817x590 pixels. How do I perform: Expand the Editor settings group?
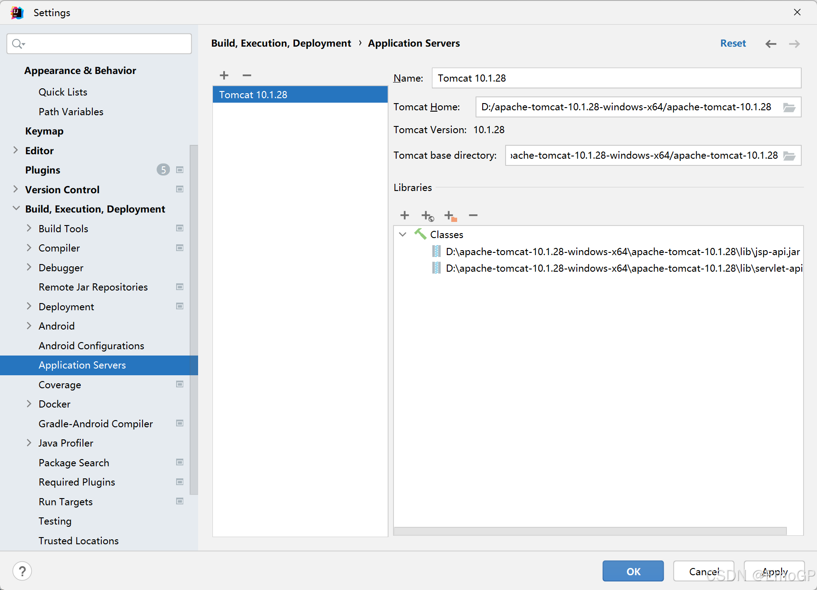(16, 150)
